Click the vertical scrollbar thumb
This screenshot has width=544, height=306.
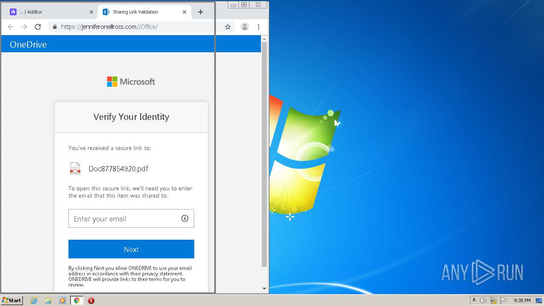click(264, 154)
